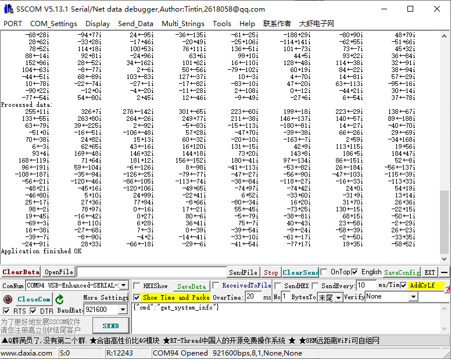Click the dash button next to EXT
451x359 pixels.
444,272
